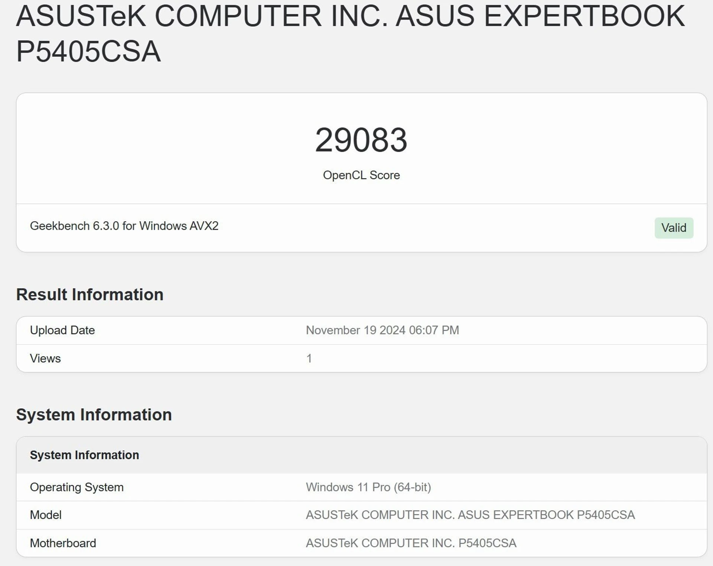Screen dimensions: 713x566
Task: Select the Model value ASUS EXPERTBOOK P5405CSA
Action: (470, 515)
